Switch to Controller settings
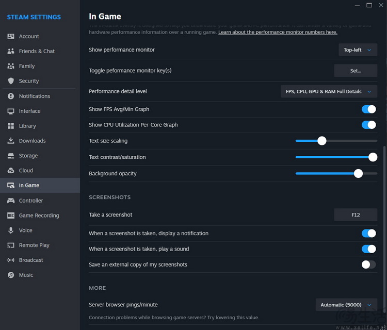 click(x=40, y=201)
